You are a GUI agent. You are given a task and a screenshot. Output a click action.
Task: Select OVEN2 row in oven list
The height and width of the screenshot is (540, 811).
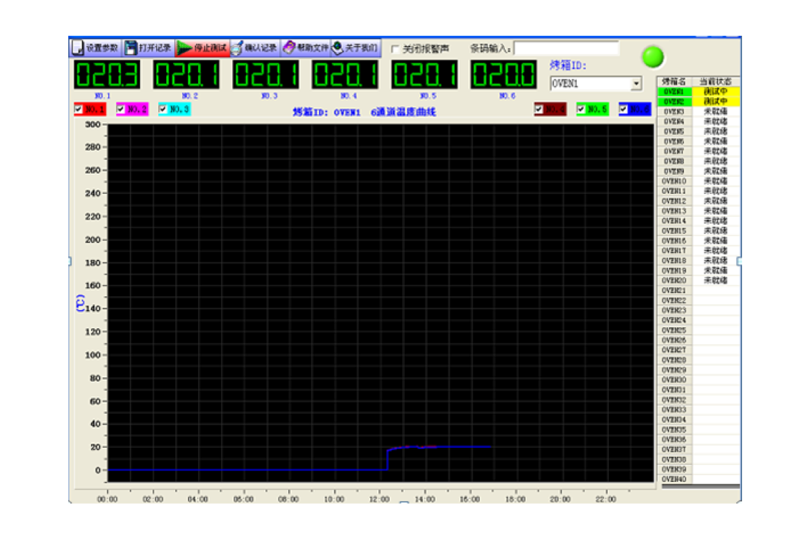[674, 101]
